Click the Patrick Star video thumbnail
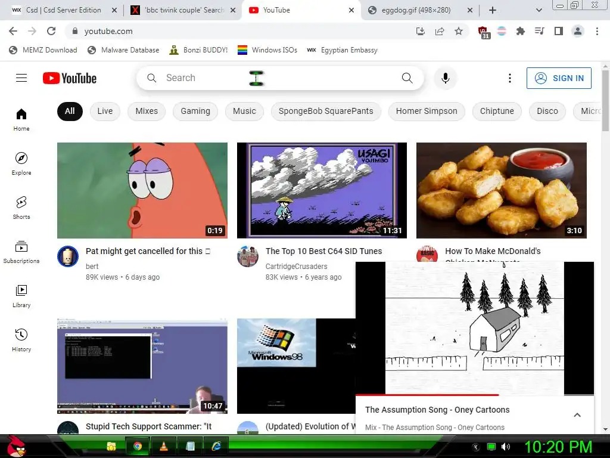610x458 pixels. [142, 190]
